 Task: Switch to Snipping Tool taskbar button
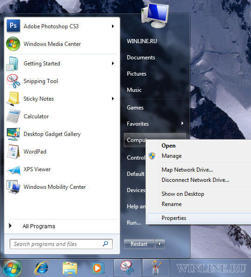click(x=127, y=268)
